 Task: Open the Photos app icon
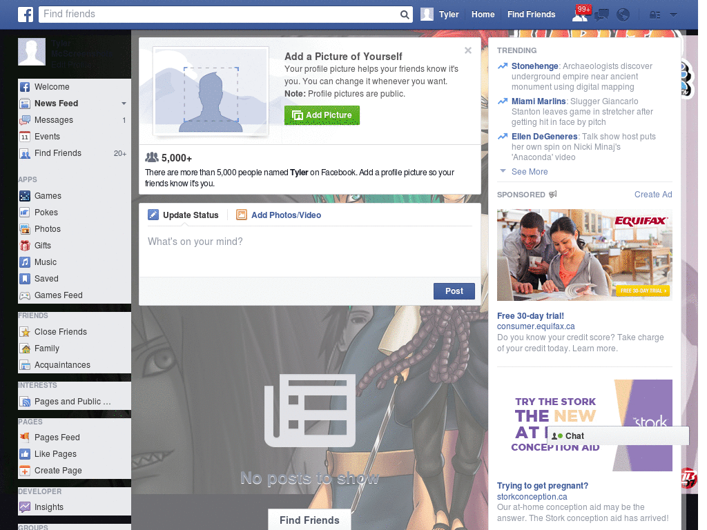[25, 229]
